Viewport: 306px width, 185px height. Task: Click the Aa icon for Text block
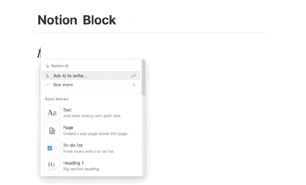pos(52,113)
